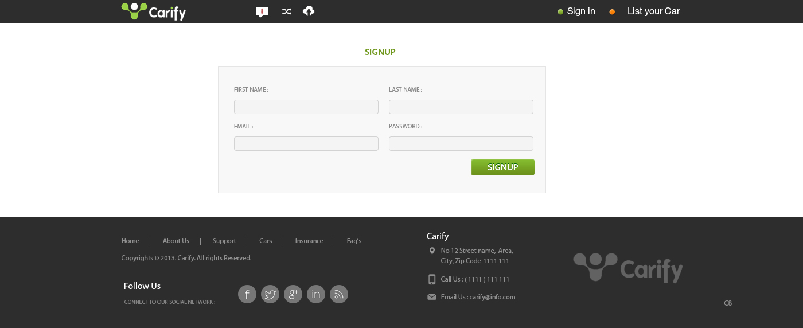Open Support footer link

point(224,241)
